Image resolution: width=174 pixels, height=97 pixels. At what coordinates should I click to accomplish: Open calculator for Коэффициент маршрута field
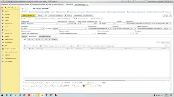click(76, 19)
